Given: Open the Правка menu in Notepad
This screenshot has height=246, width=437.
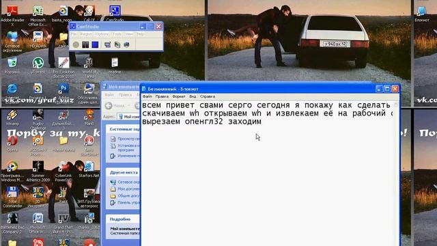Looking at the screenshot, I should [162, 96].
